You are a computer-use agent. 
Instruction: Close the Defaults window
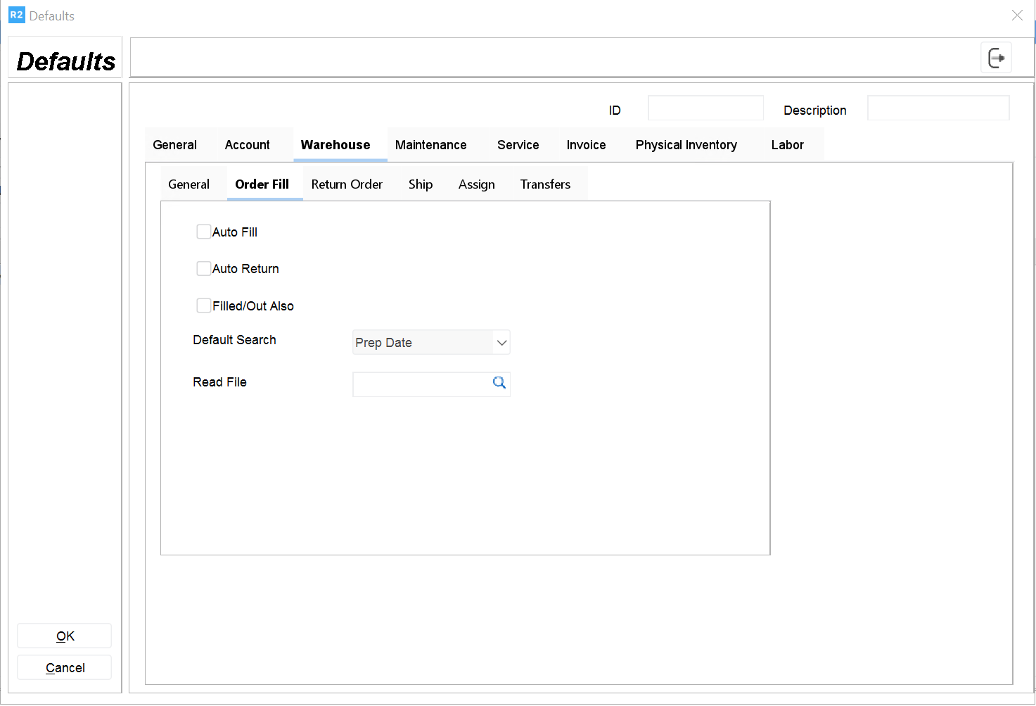(x=1017, y=15)
